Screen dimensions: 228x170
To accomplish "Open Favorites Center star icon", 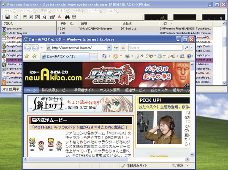I will (27, 56).
